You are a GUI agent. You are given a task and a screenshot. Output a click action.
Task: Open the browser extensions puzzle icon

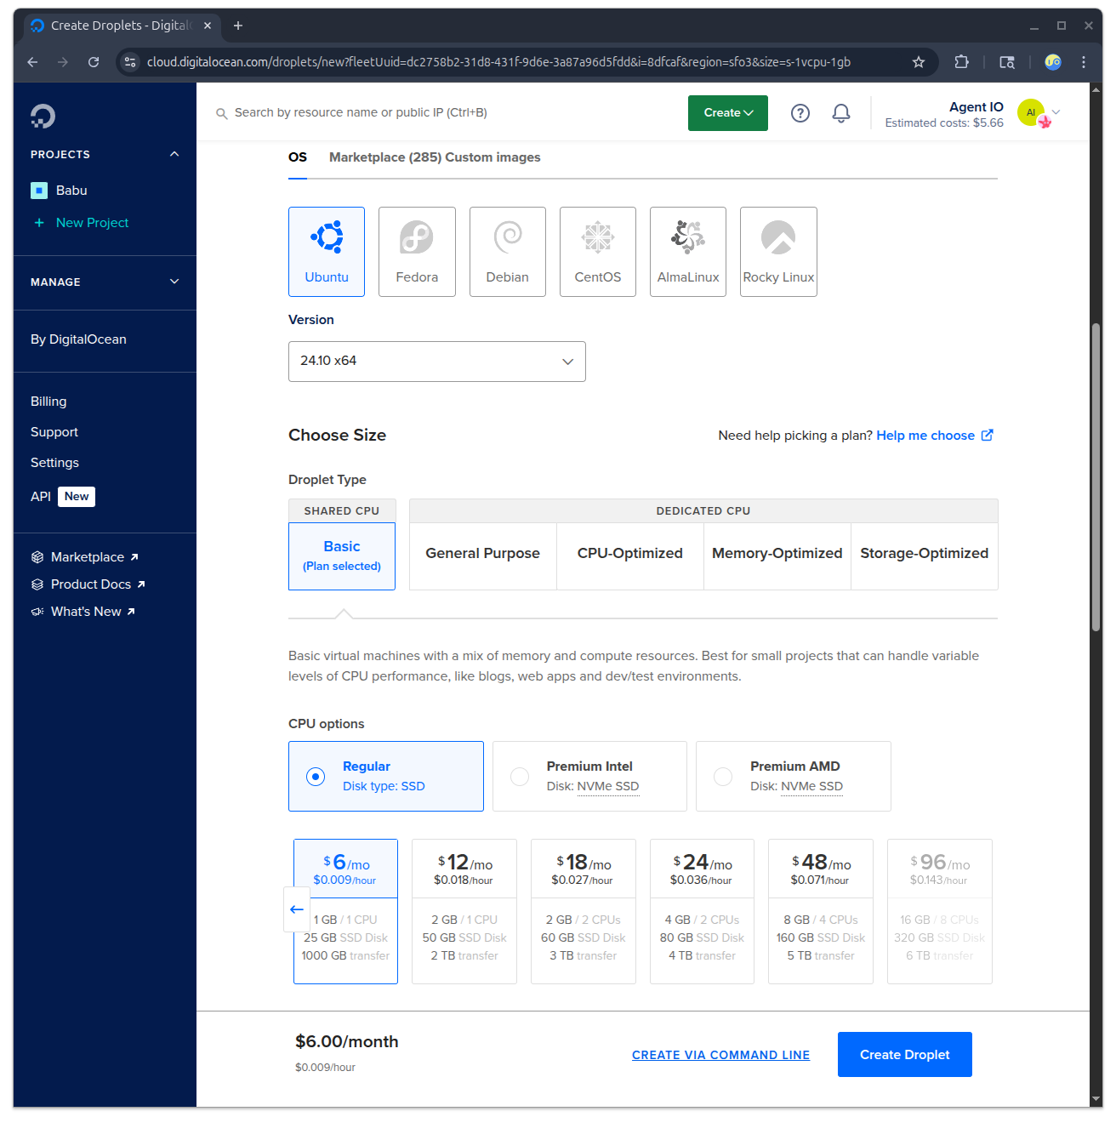(961, 62)
